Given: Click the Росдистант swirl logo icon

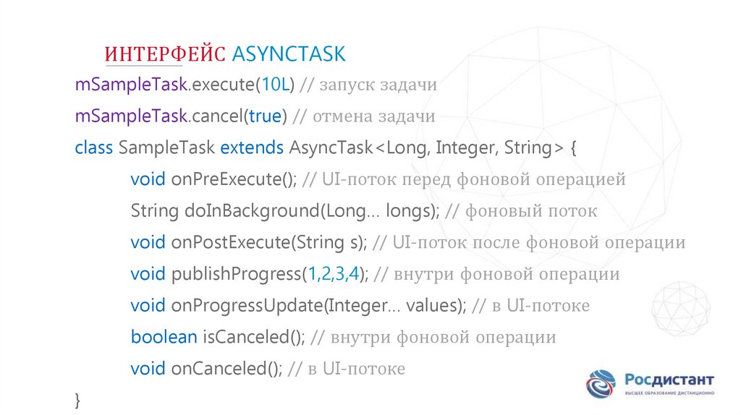Looking at the screenshot, I should coord(601,385).
